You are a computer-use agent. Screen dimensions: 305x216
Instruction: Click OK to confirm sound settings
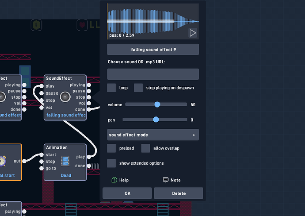click(127, 193)
